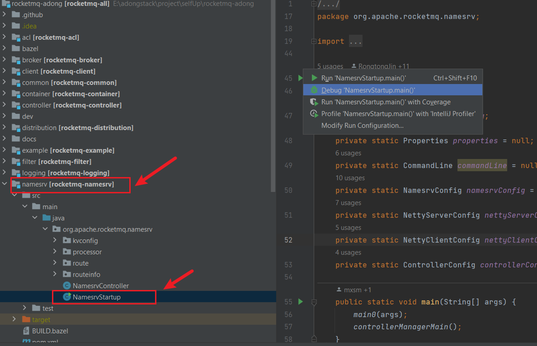
Task: Expand the kvconfig package
Action: point(55,240)
